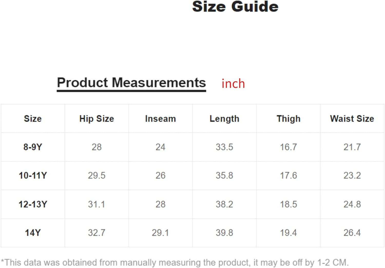Select the Thigh column header
The height and width of the screenshot is (268, 385).
pyautogui.click(x=288, y=119)
